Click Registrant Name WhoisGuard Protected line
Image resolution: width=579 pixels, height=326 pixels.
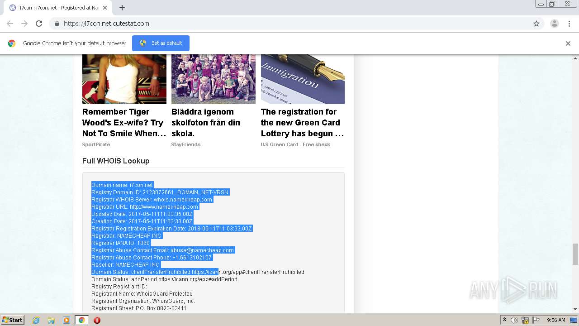[142, 293]
